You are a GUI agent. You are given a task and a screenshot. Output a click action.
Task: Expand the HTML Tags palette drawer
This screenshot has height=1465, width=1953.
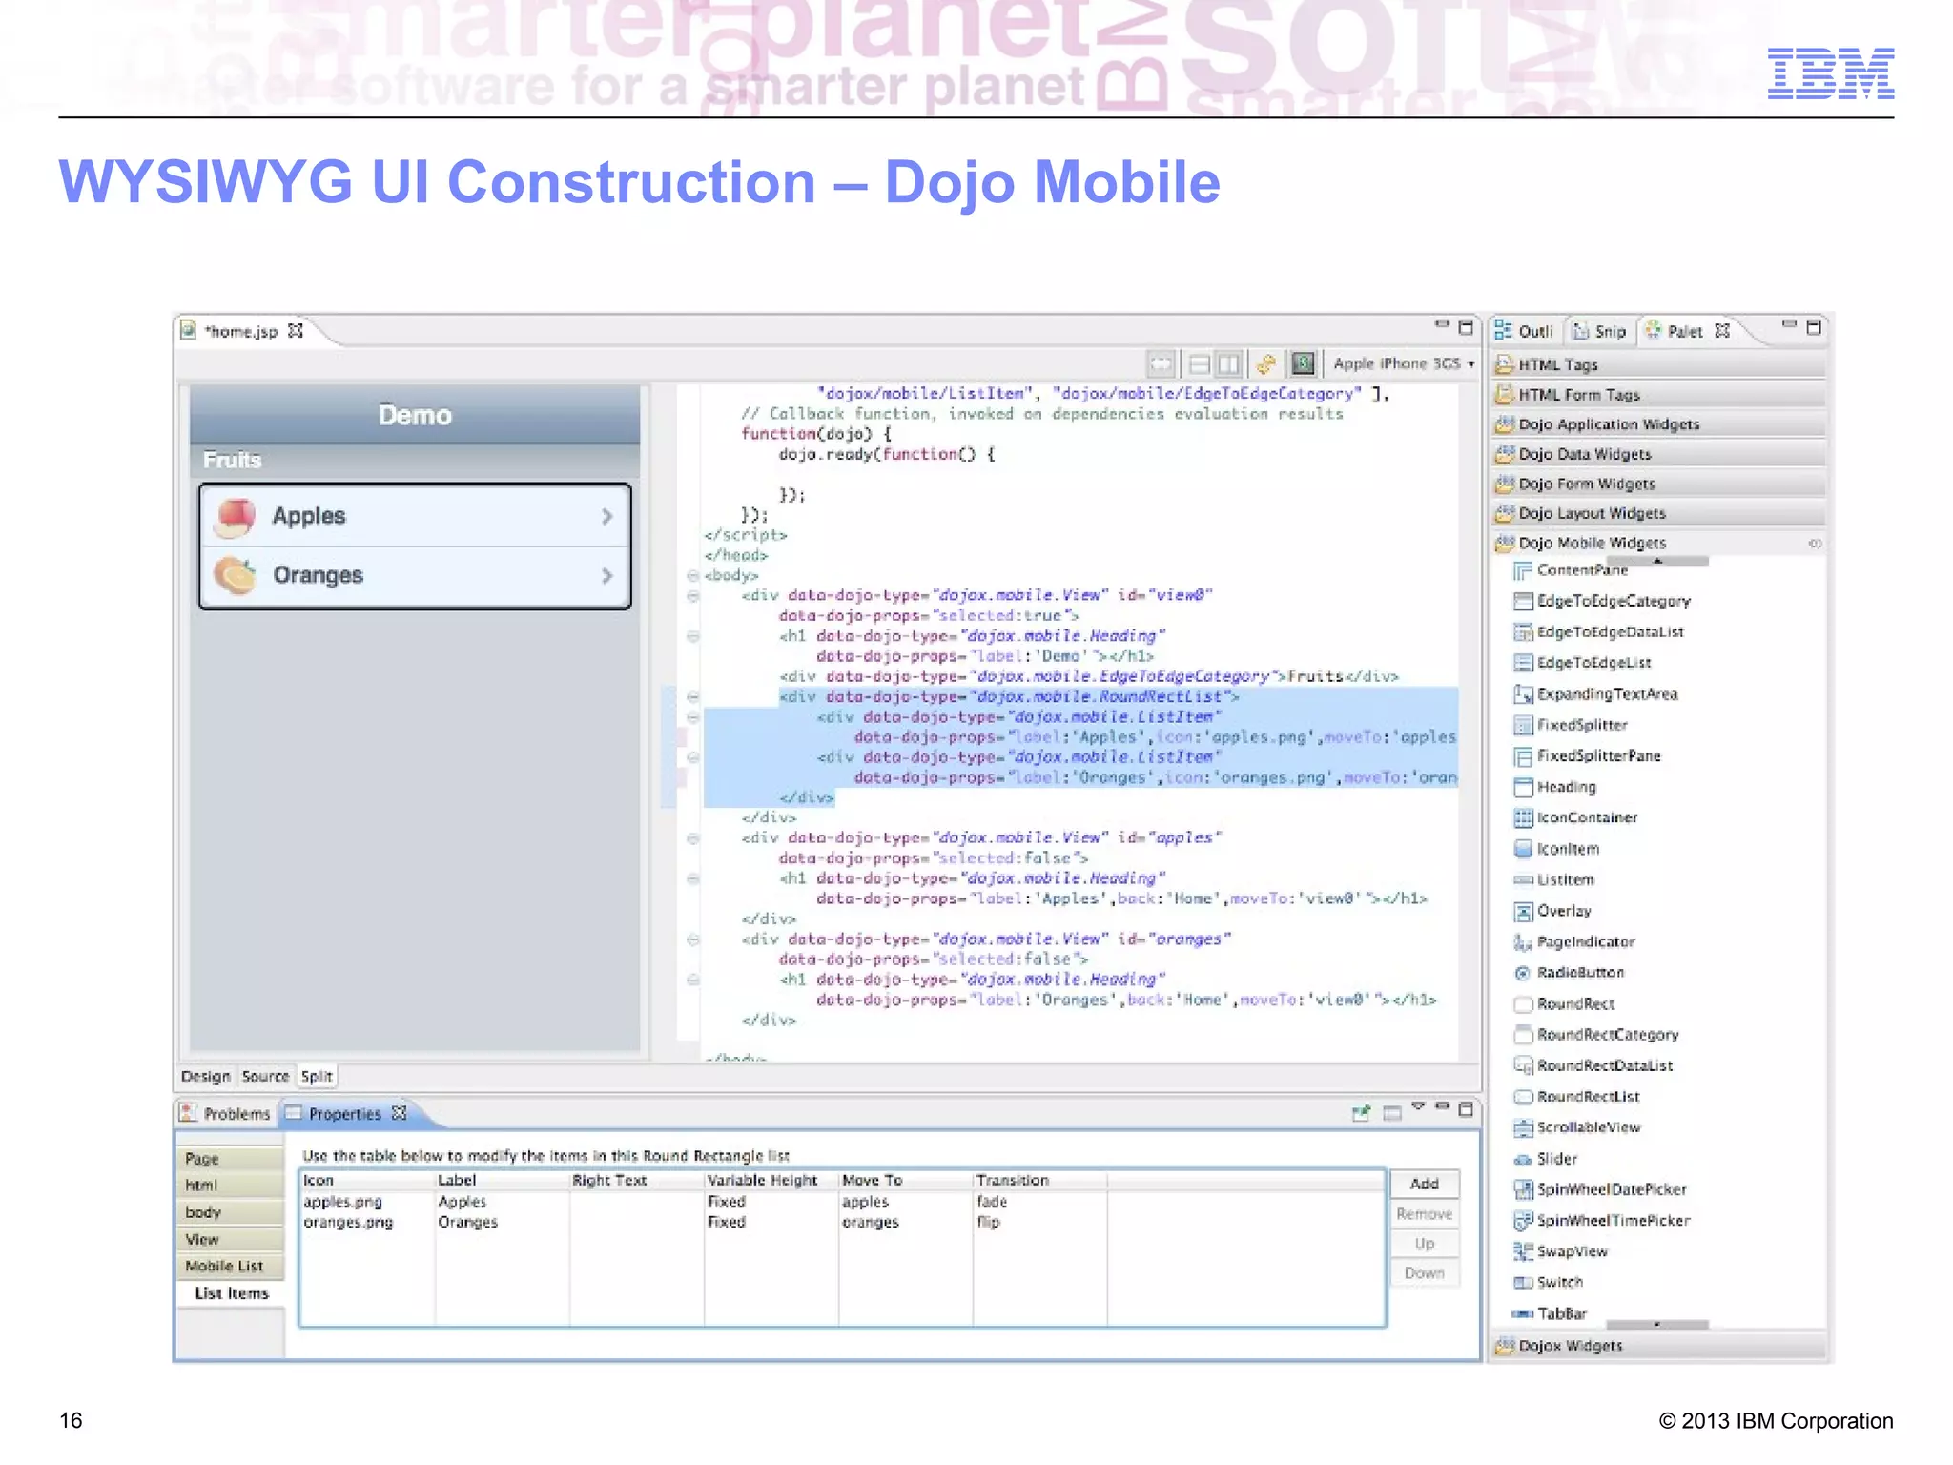point(1658,364)
